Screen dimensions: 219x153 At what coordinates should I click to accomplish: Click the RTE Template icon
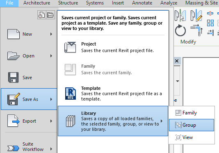point(71,94)
